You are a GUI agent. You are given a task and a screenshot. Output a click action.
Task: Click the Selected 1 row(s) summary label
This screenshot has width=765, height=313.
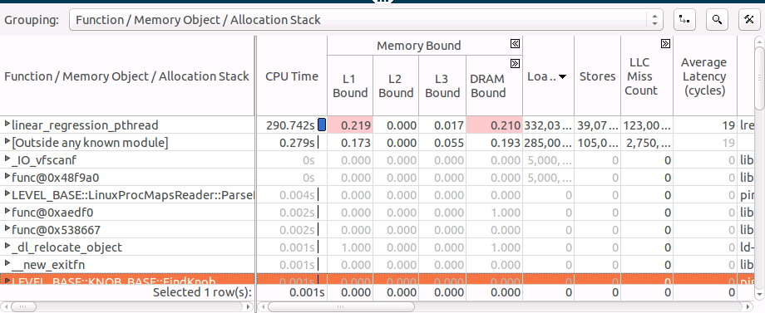202,292
